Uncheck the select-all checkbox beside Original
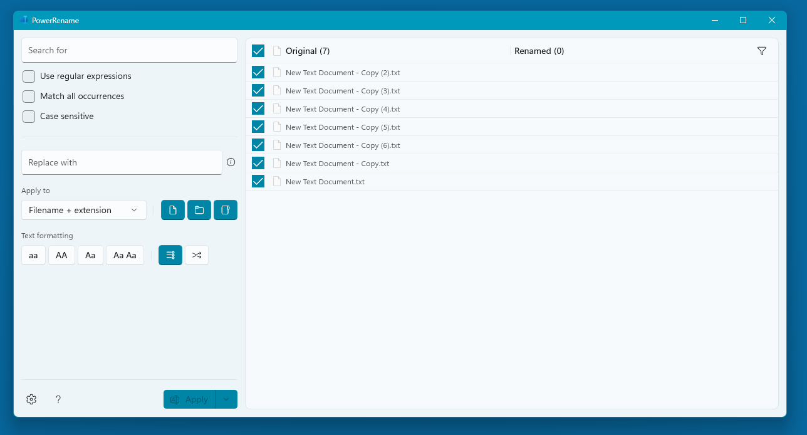This screenshot has width=807, height=435. point(258,51)
